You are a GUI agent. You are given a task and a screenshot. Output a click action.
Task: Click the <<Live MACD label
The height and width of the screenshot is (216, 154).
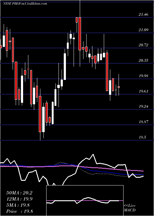130,208
